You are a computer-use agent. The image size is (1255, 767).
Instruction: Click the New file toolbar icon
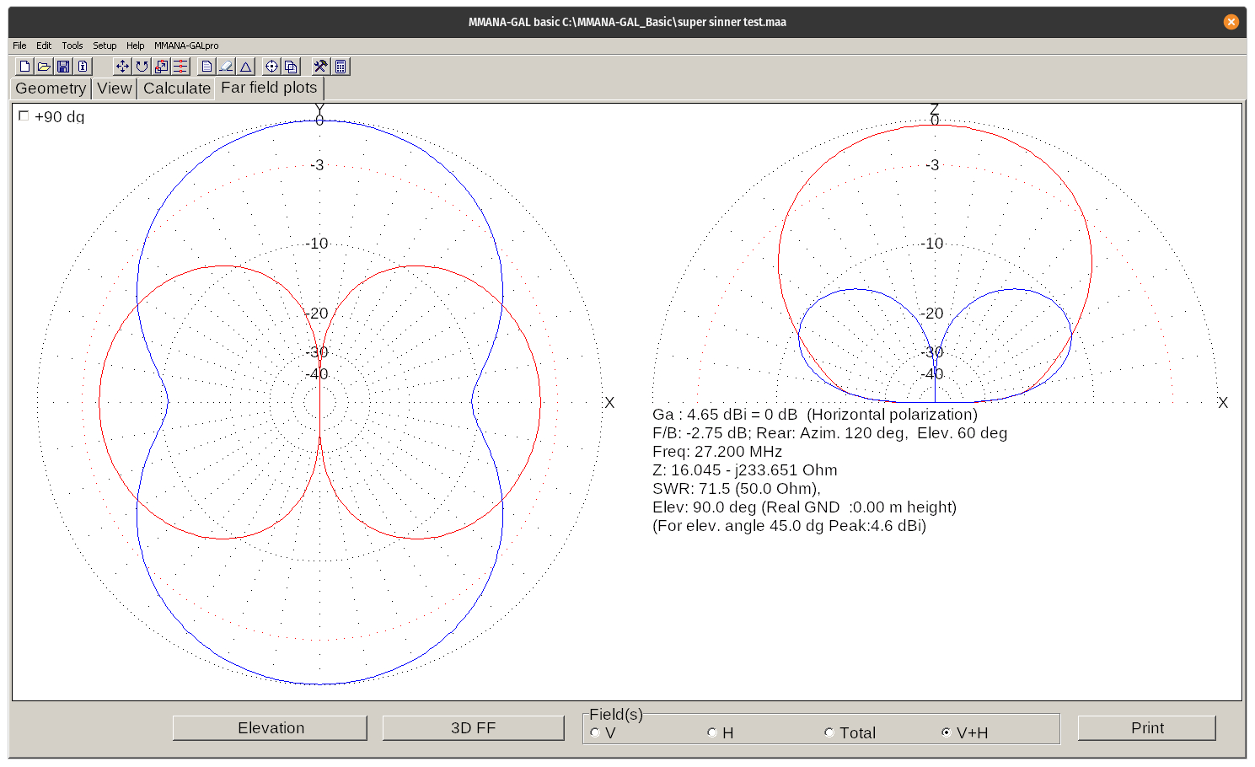25,67
